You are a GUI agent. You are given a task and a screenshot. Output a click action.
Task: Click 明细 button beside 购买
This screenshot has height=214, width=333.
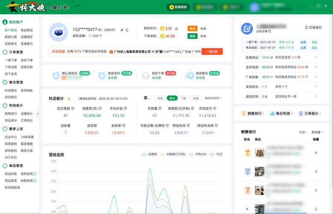pos(203,28)
